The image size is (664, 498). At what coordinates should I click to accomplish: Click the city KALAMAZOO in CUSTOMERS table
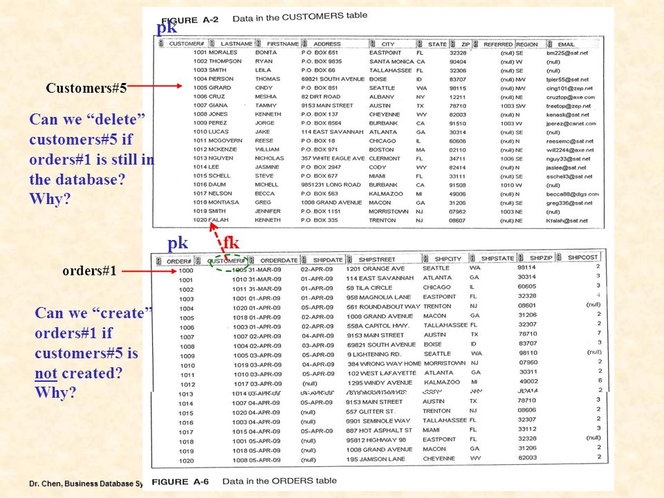pyautogui.click(x=386, y=194)
